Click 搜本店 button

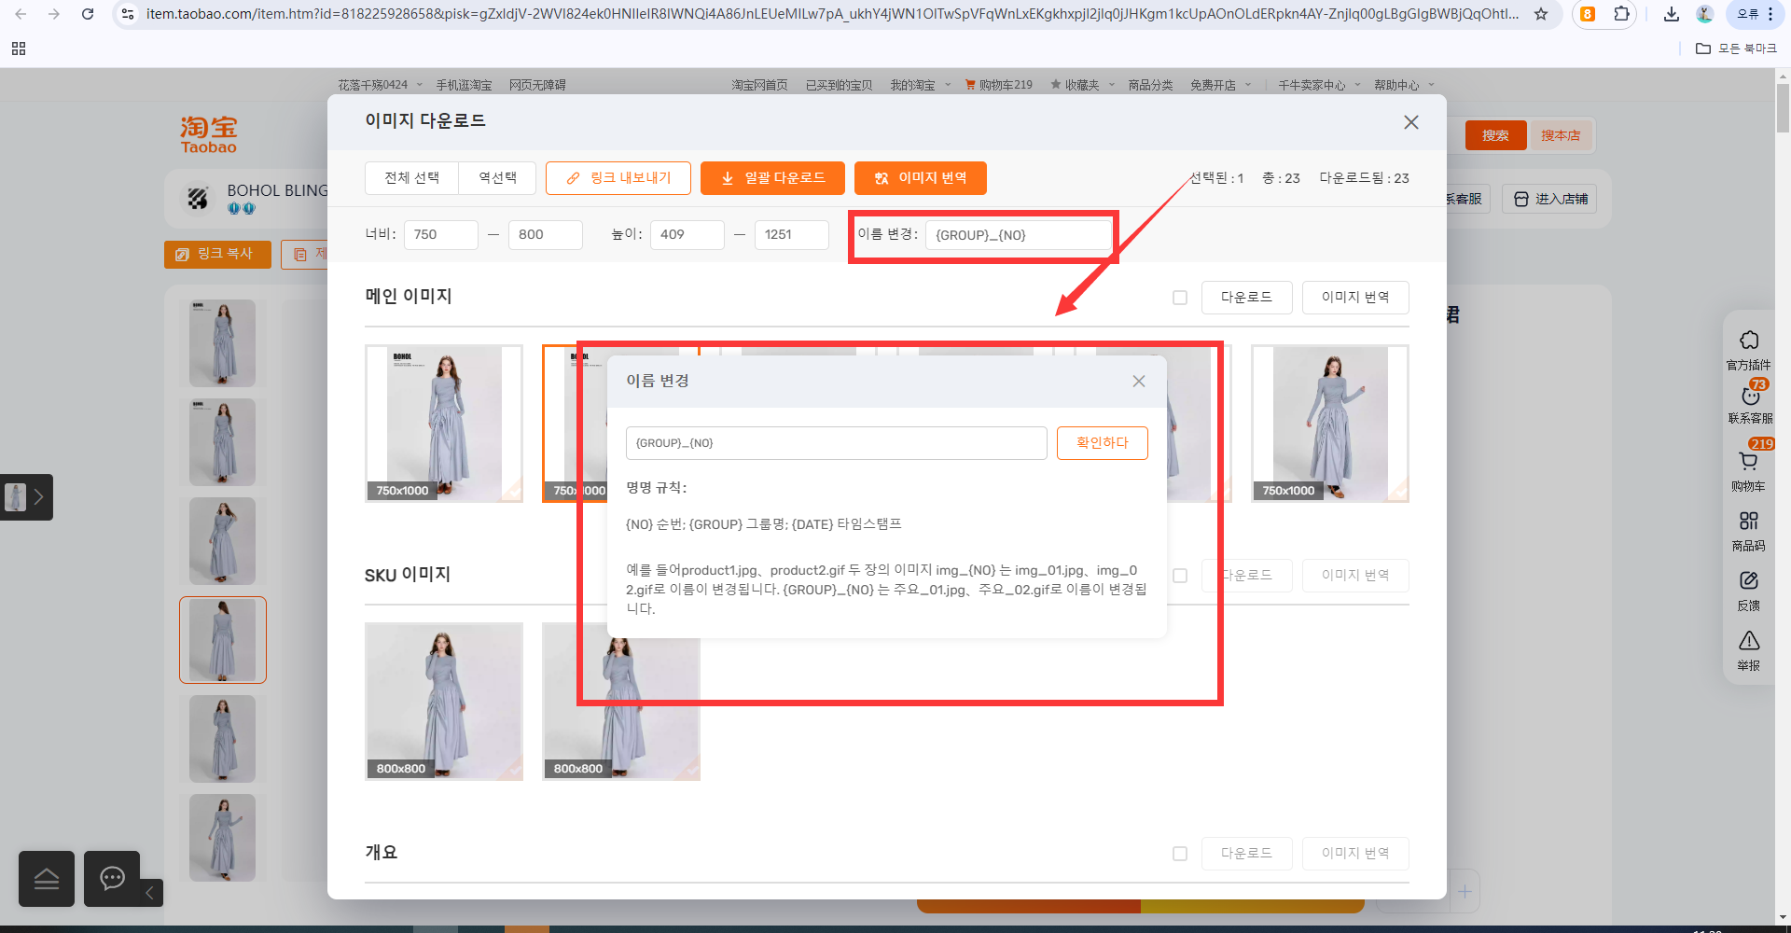click(x=1561, y=135)
